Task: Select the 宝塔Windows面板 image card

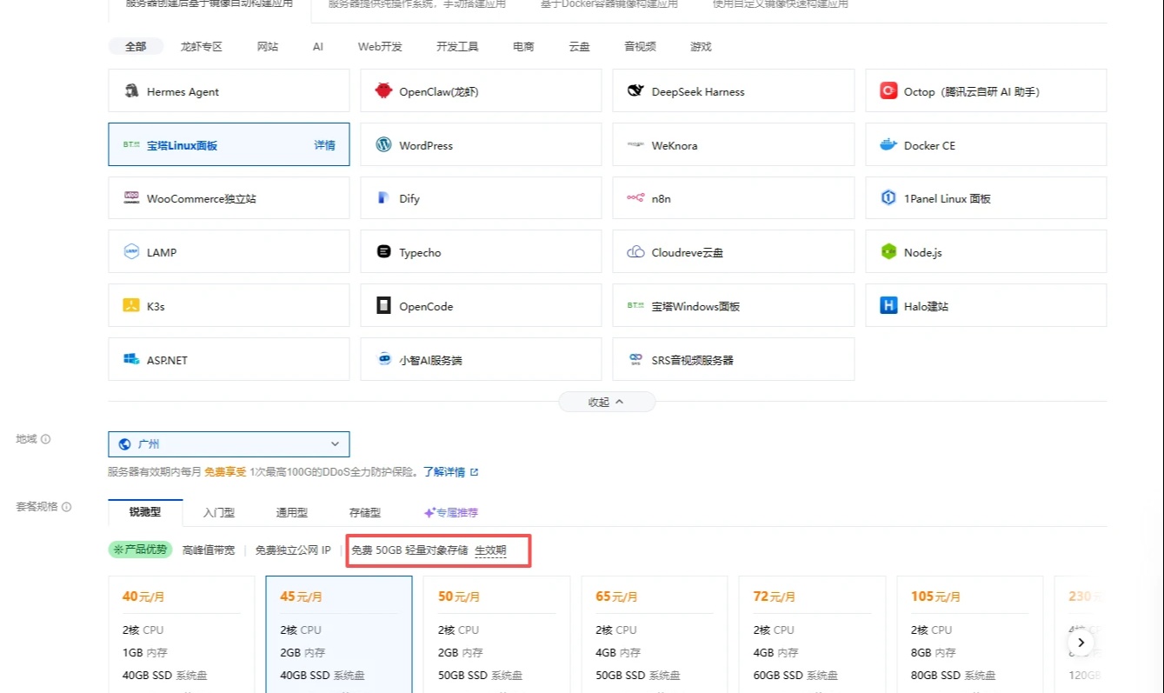Action: pos(734,306)
